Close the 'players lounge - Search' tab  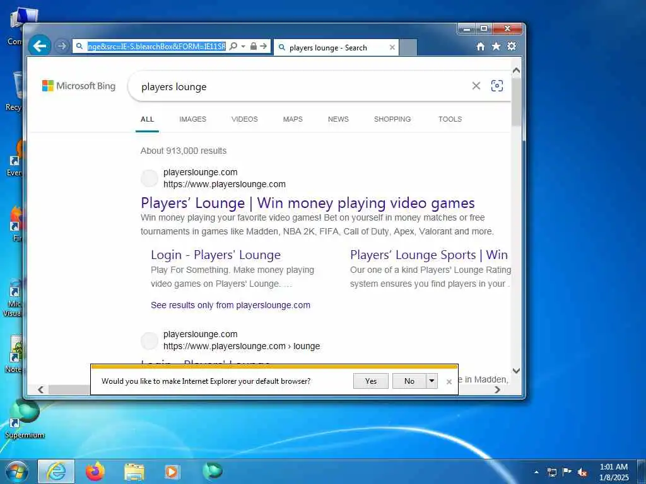pyautogui.click(x=392, y=48)
